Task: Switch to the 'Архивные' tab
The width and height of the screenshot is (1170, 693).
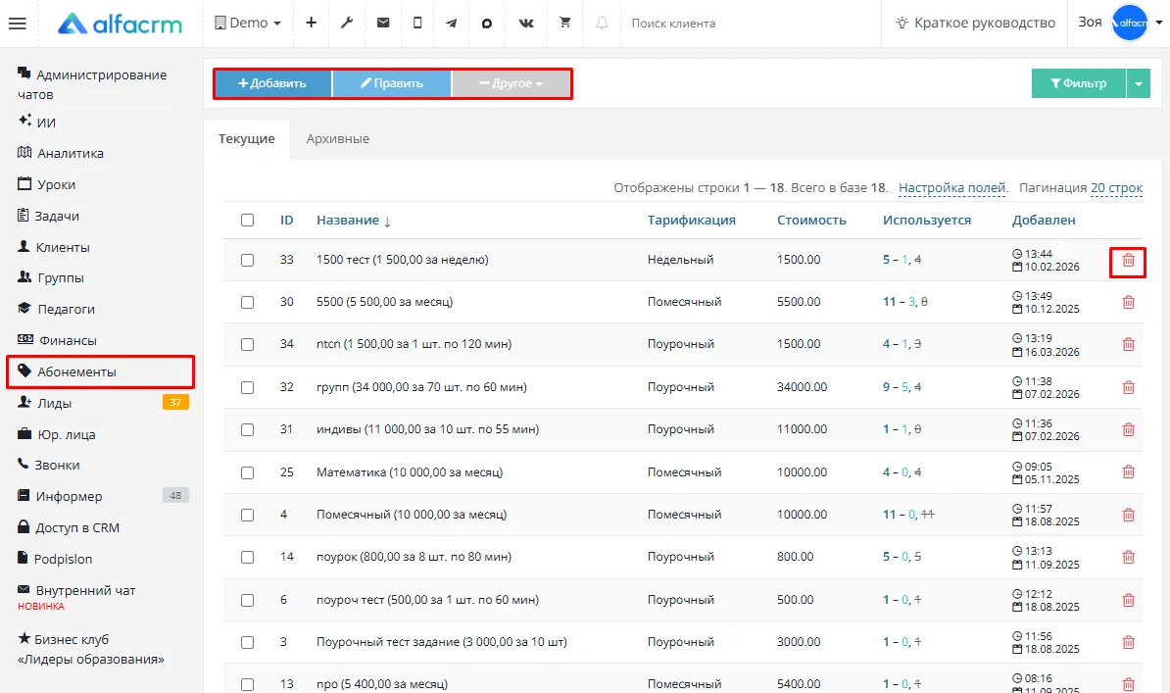Action: pyautogui.click(x=338, y=139)
